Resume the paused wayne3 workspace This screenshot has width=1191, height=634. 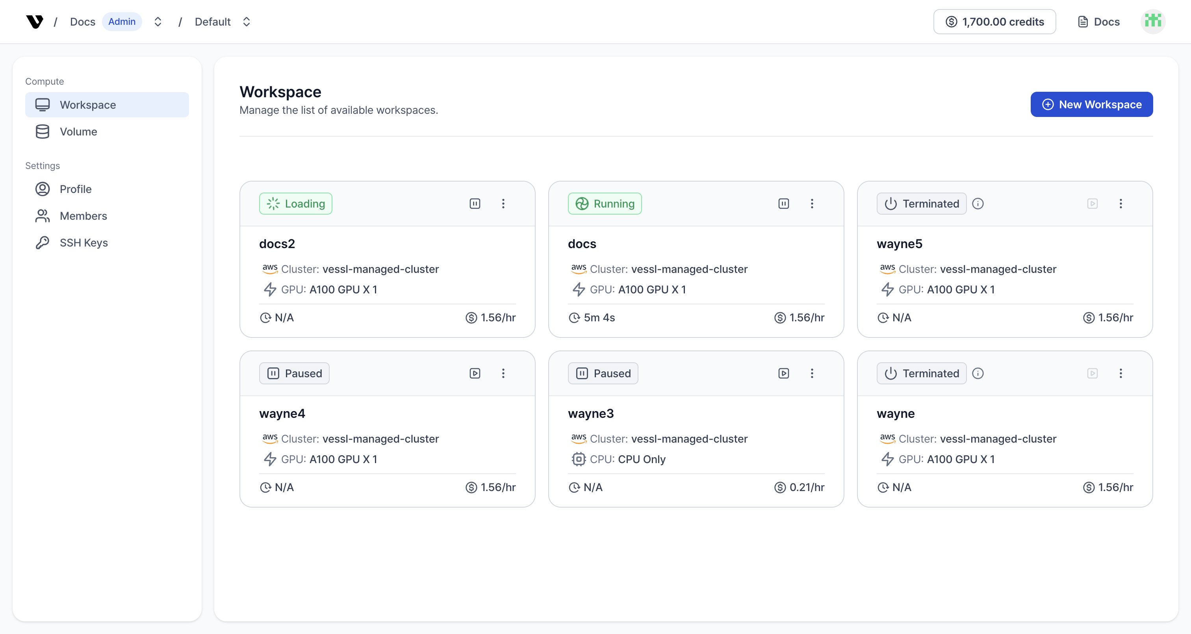point(783,373)
